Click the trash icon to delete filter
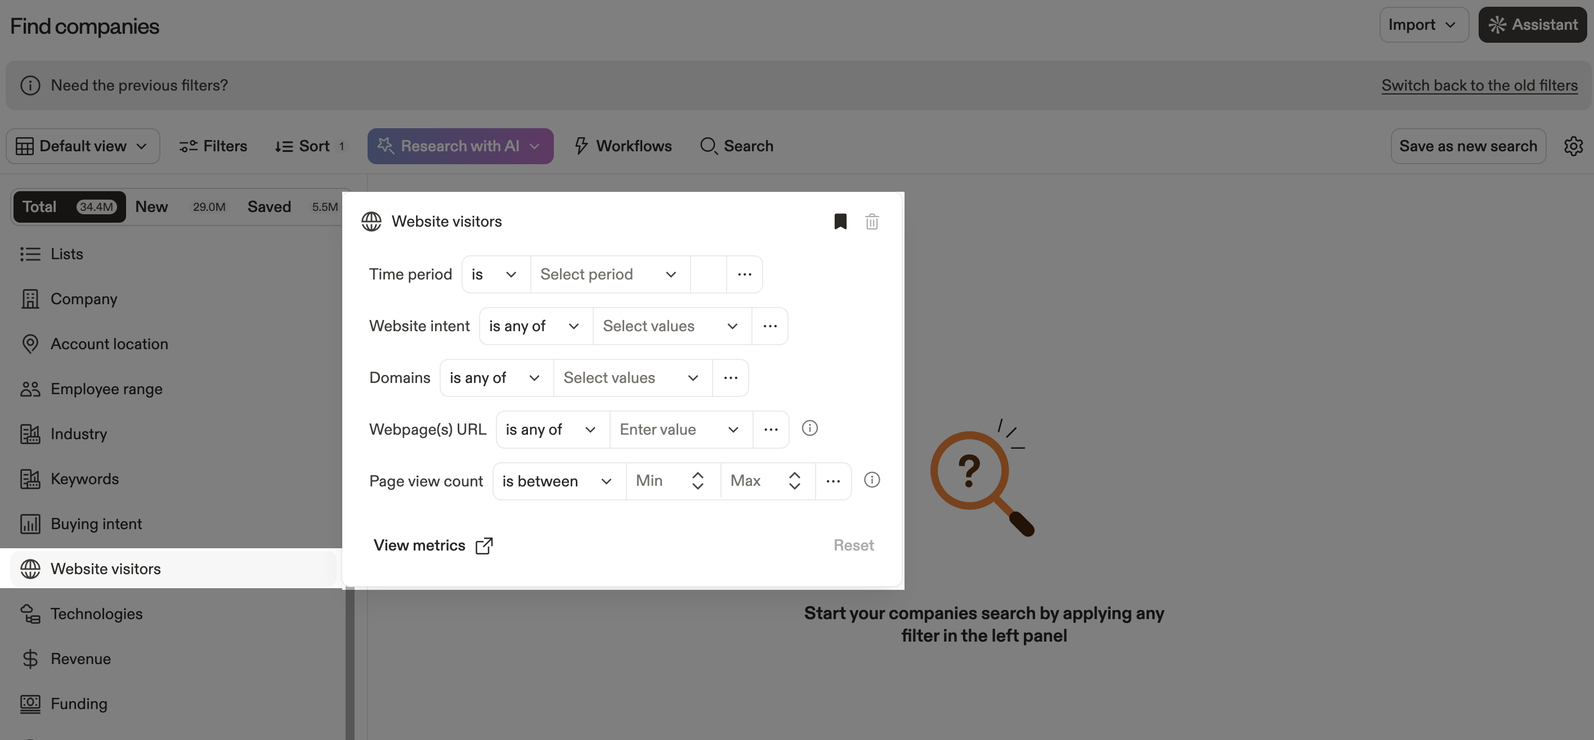This screenshot has width=1594, height=740. tap(871, 222)
